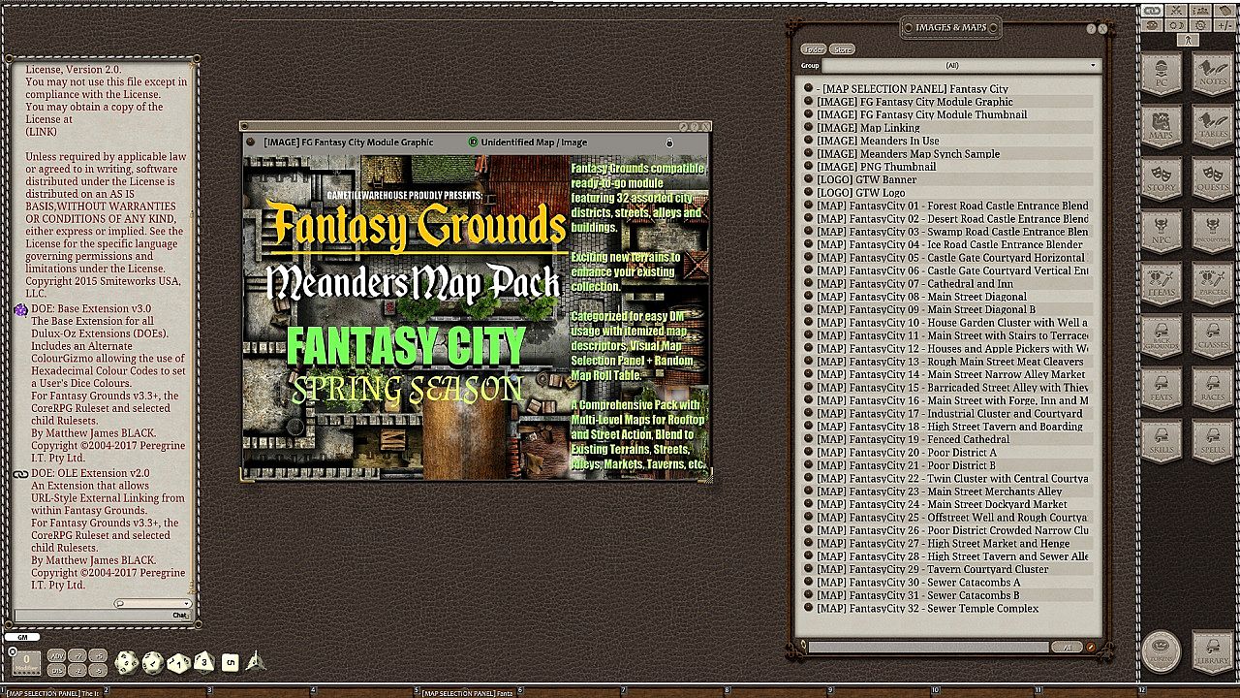This screenshot has height=698, width=1240.
Task: Open the Tokens sidebar button
Action: pyautogui.click(x=1161, y=651)
